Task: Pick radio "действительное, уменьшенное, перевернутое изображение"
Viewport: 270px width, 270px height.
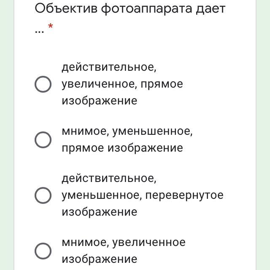Action: click(x=43, y=195)
